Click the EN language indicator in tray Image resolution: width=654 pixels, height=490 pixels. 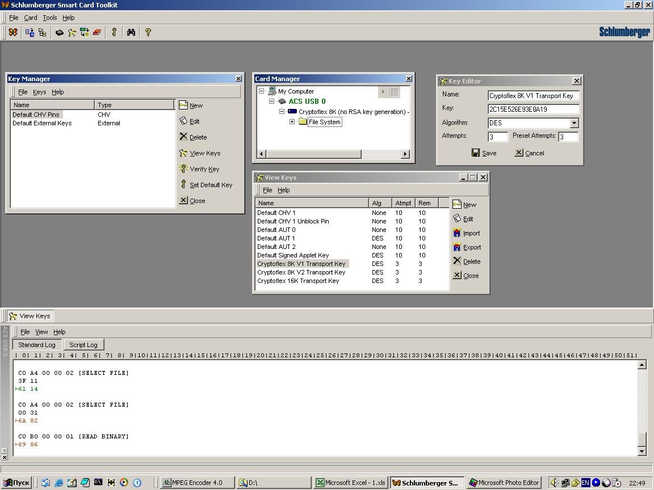(x=585, y=483)
